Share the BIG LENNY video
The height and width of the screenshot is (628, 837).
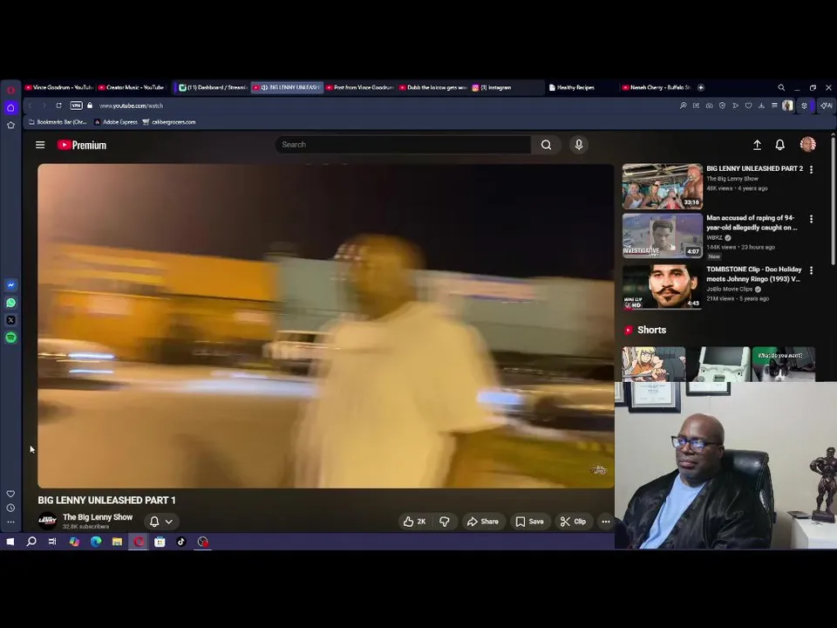[482, 522]
